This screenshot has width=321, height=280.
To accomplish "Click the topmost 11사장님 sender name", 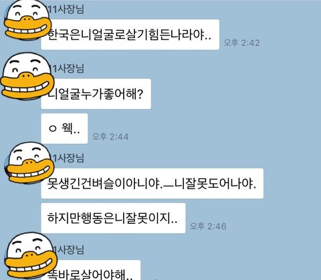I will click(66, 9).
